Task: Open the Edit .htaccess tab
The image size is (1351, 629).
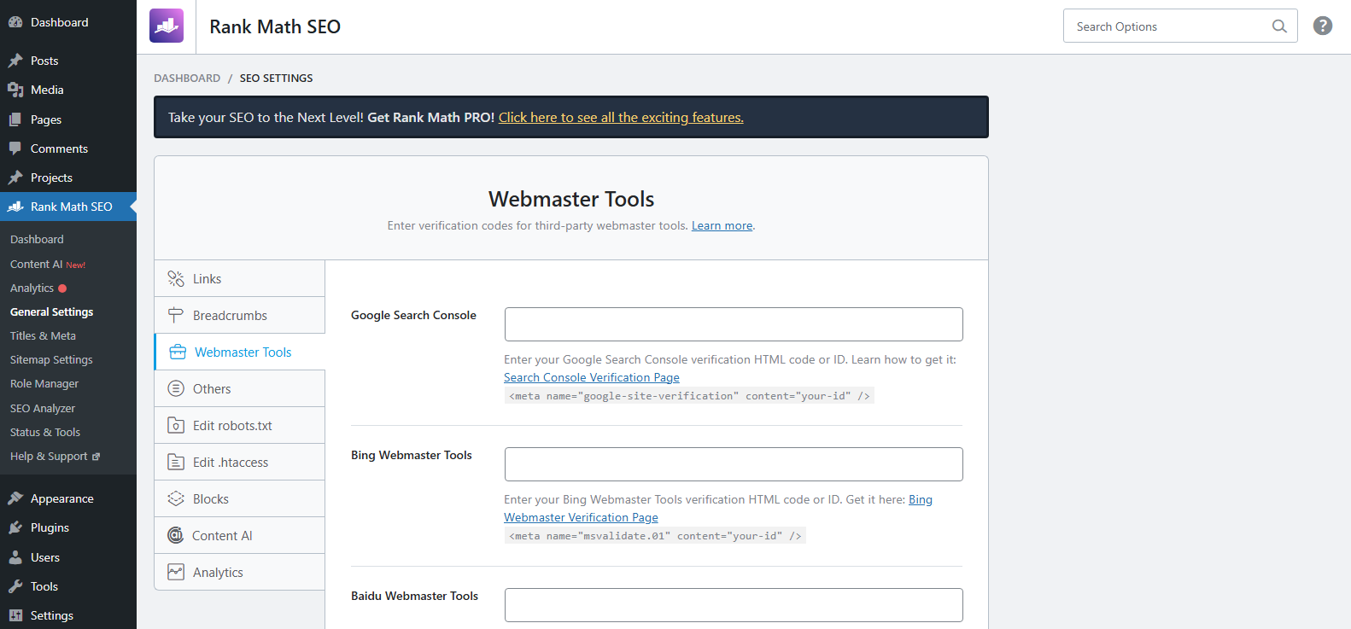Action: tap(240, 463)
